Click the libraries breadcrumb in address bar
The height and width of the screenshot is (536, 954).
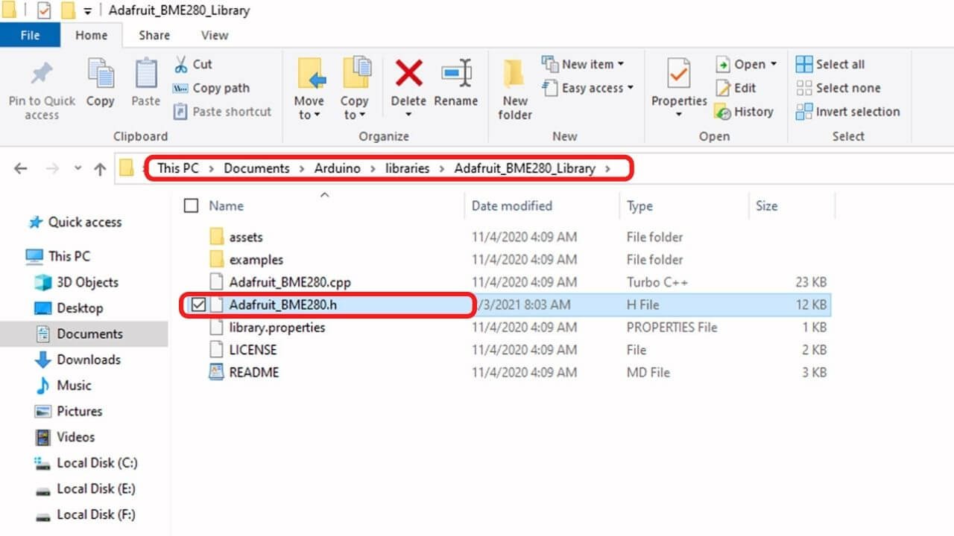407,168
